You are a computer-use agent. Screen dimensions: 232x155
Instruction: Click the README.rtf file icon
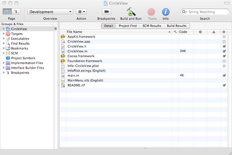(63, 85)
